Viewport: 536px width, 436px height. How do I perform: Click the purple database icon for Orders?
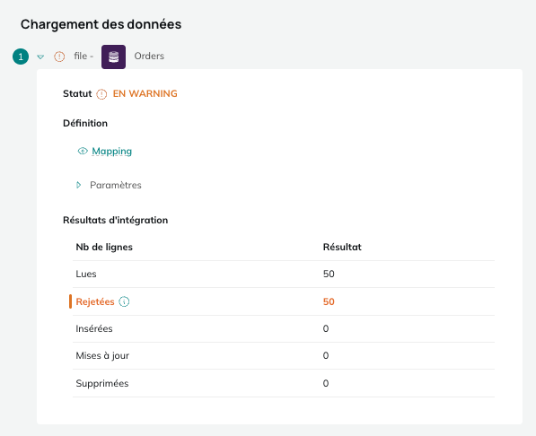click(113, 57)
